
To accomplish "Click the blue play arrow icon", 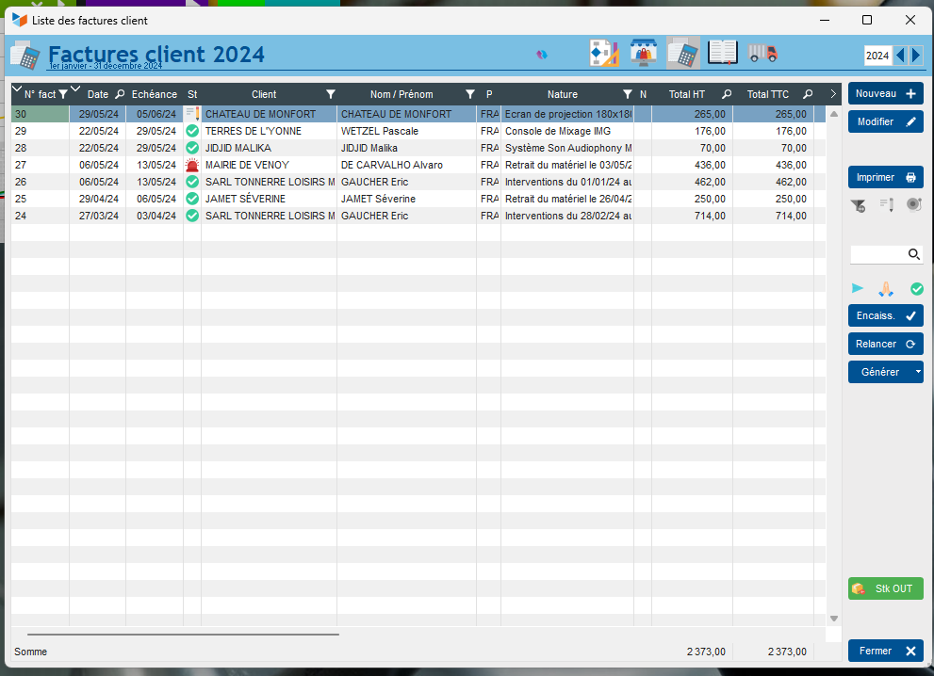I will [x=858, y=289].
